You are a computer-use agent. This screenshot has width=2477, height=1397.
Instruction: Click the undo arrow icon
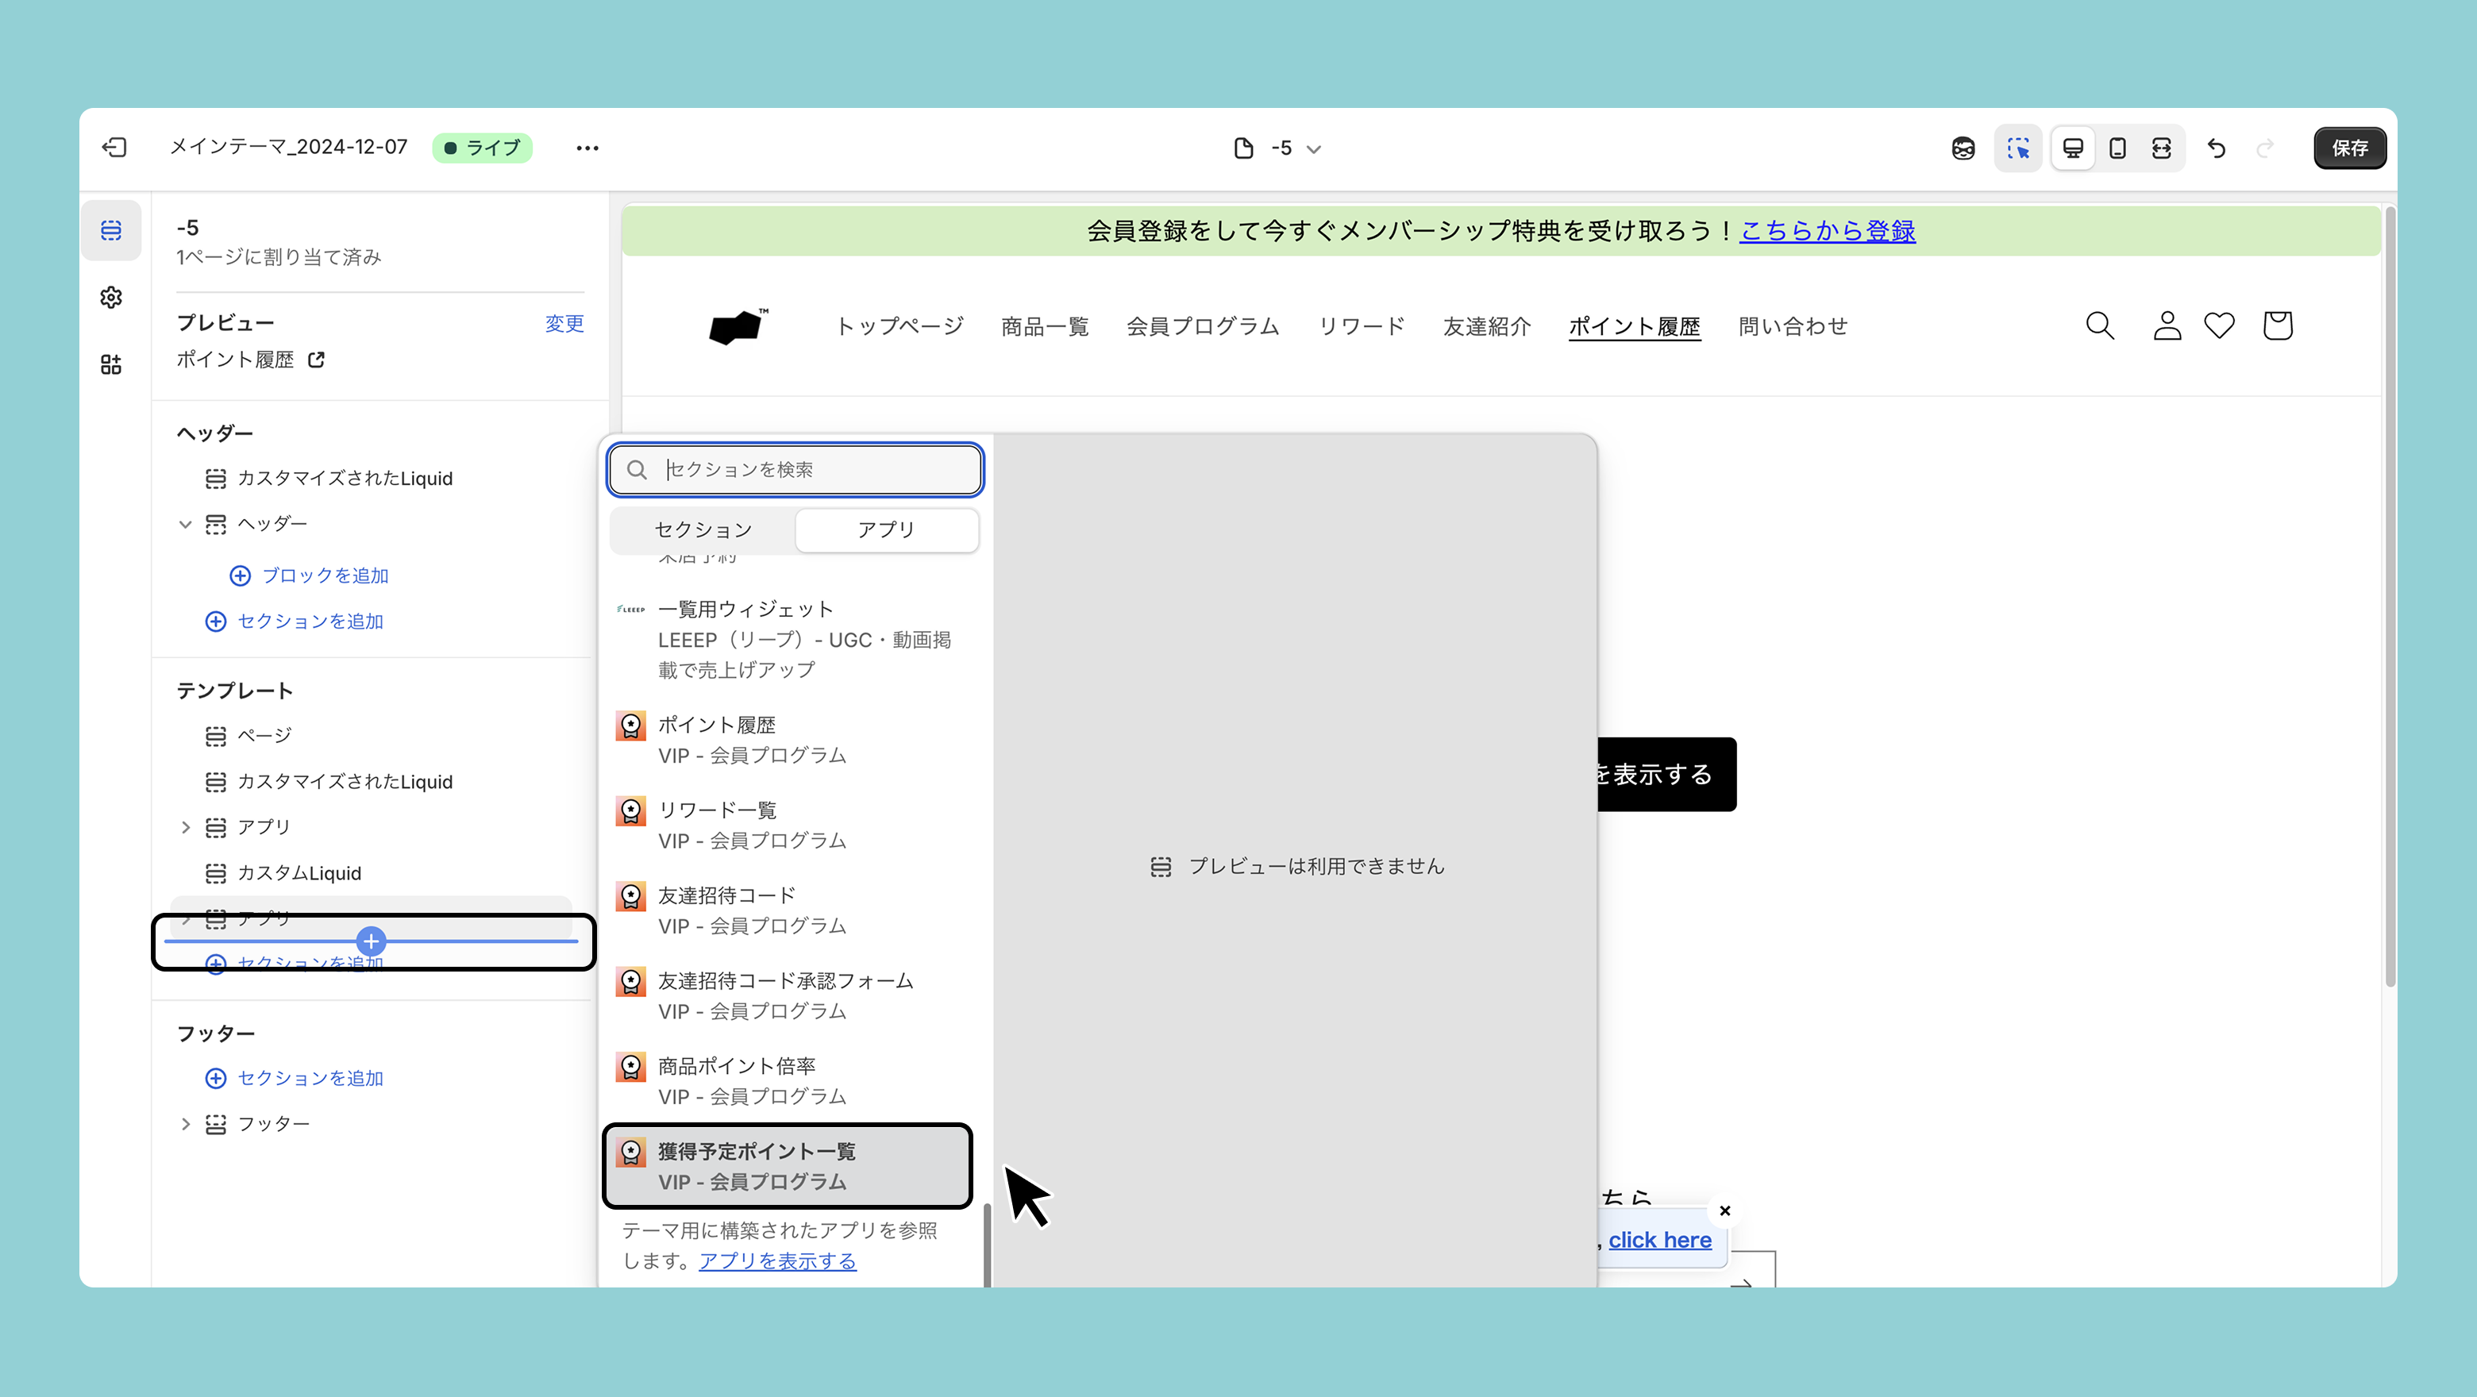pyautogui.click(x=2217, y=148)
